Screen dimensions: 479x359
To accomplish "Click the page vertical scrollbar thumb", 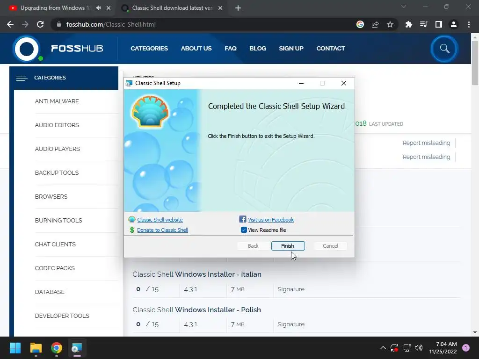I will tap(475, 63).
